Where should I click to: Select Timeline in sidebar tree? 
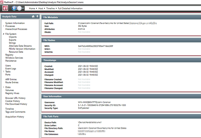point(10,109)
